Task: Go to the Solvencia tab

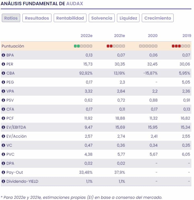Action: coord(102,18)
